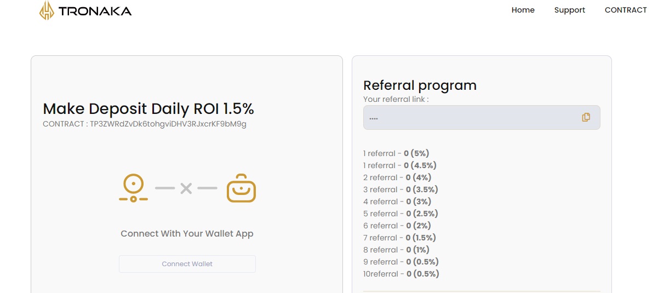Click the Tronaka gold logo icon
The height and width of the screenshot is (293, 658).
point(47,10)
